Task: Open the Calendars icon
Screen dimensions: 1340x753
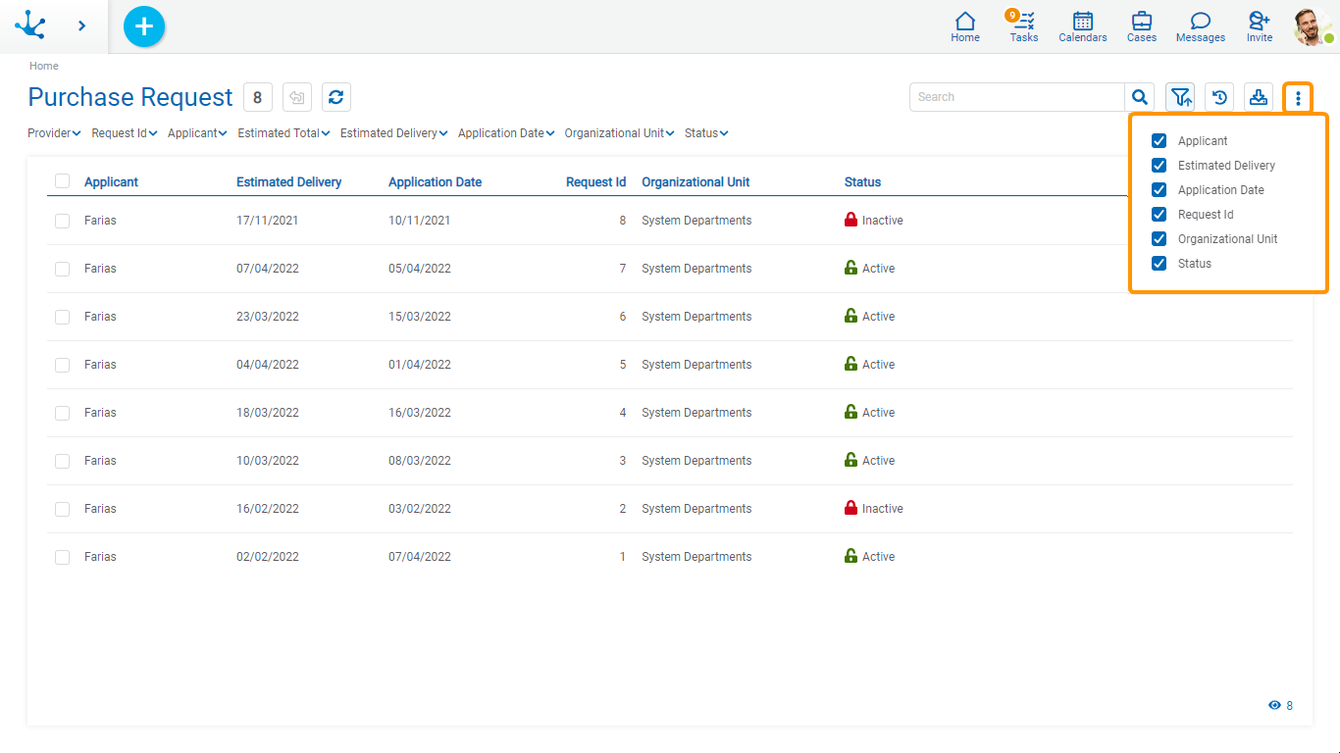Action: click(x=1082, y=26)
